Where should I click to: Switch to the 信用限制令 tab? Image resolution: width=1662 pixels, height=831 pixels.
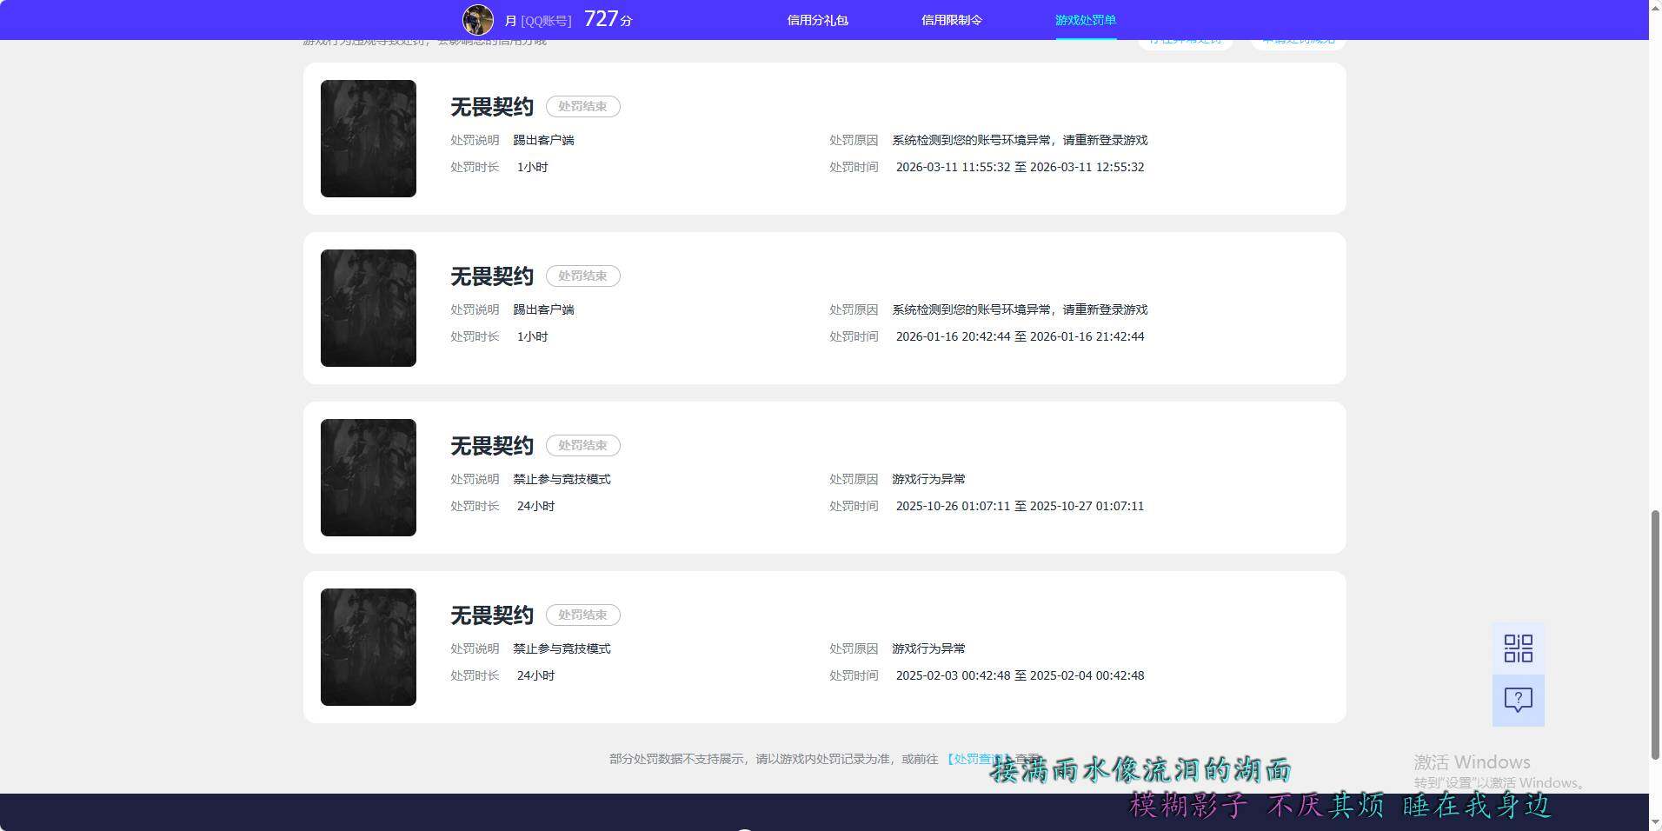(950, 19)
